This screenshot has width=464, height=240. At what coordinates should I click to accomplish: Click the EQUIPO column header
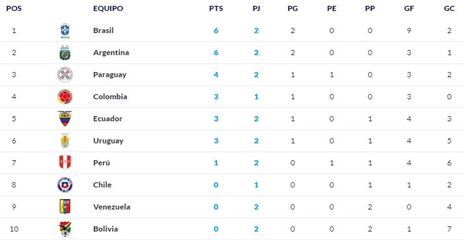point(108,8)
